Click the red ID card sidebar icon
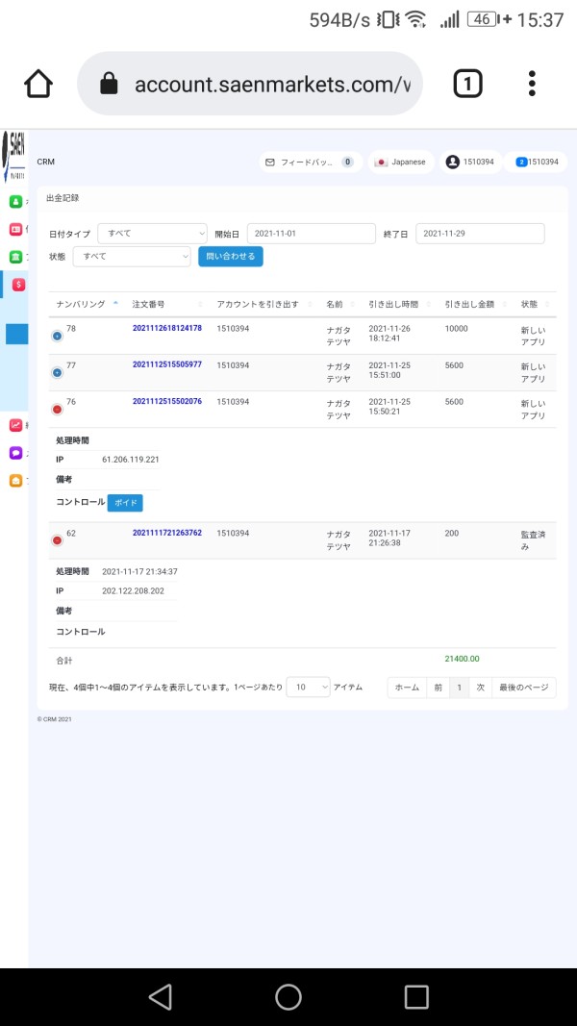 pyautogui.click(x=15, y=229)
